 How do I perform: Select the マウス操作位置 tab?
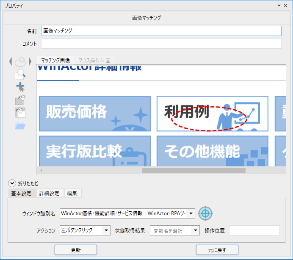94,61
